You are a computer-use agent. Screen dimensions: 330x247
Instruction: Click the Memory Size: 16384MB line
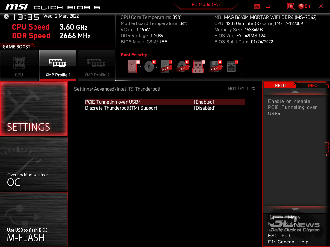[x=238, y=30]
